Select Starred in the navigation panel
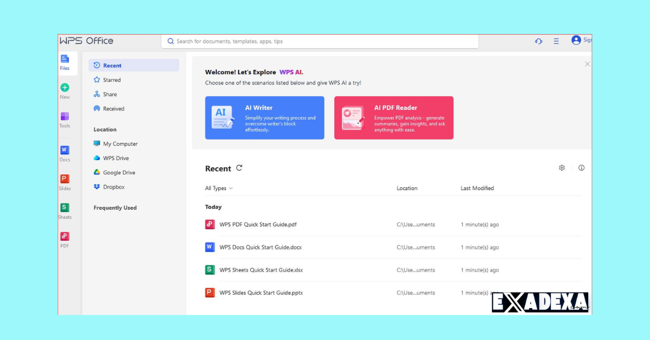650x340 pixels. point(112,80)
